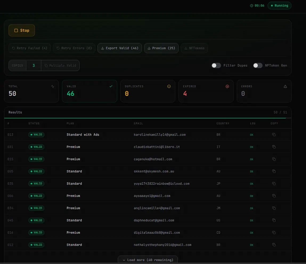Screen dimensions: 306x264
Task: Click VALID badge on row 013
Action: (x=36, y=135)
